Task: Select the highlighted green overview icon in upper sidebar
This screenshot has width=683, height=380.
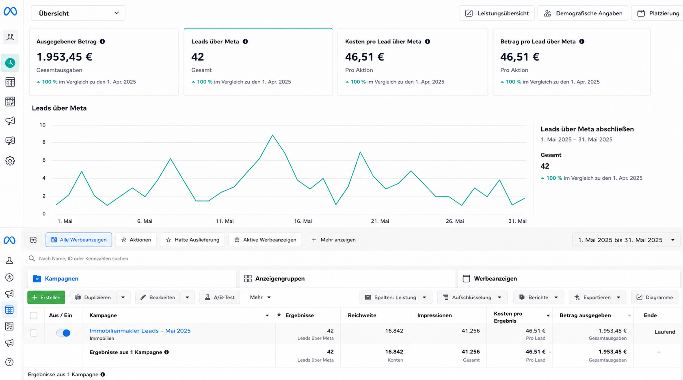Action: tap(10, 63)
